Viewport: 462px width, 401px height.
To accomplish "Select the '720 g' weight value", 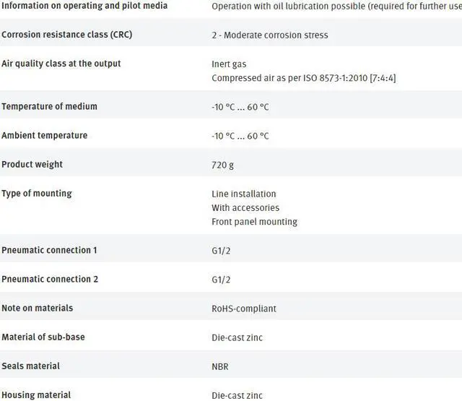I will (222, 165).
